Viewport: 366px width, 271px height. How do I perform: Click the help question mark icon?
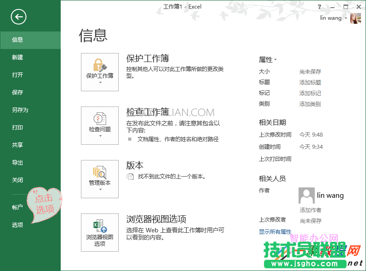(319, 7)
